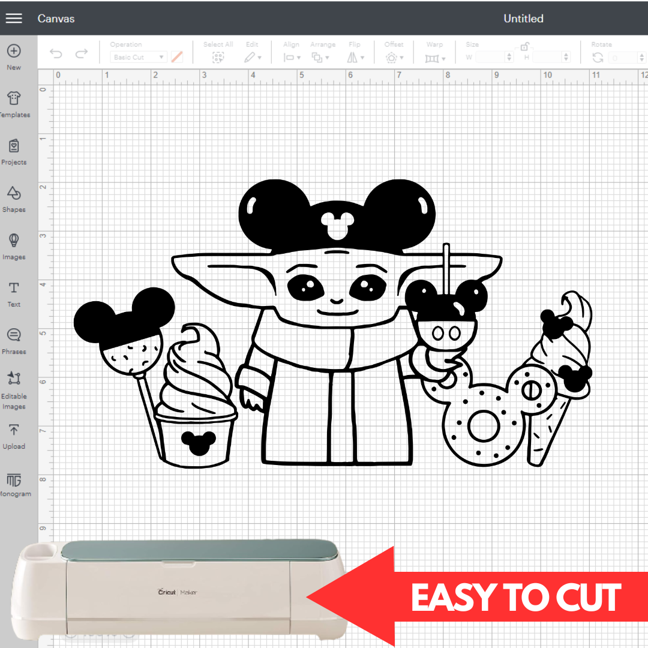Viewport: 648px width, 648px height.
Task: Click the Undo arrow
Action: click(56, 54)
